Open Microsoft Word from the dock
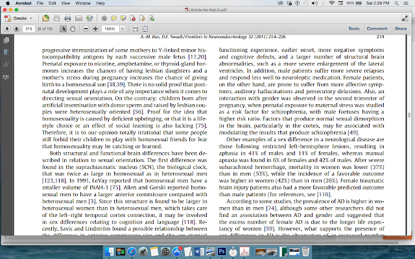Viewport: 415px width, 259px height. [x=199, y=252]
